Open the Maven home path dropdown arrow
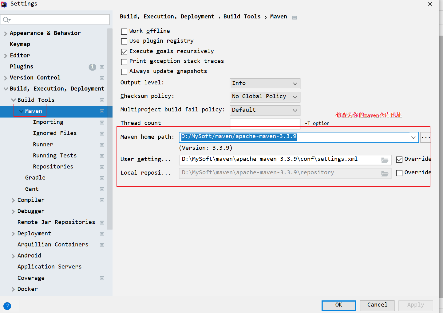The image size is (443, 313). (x=413, y=137)
